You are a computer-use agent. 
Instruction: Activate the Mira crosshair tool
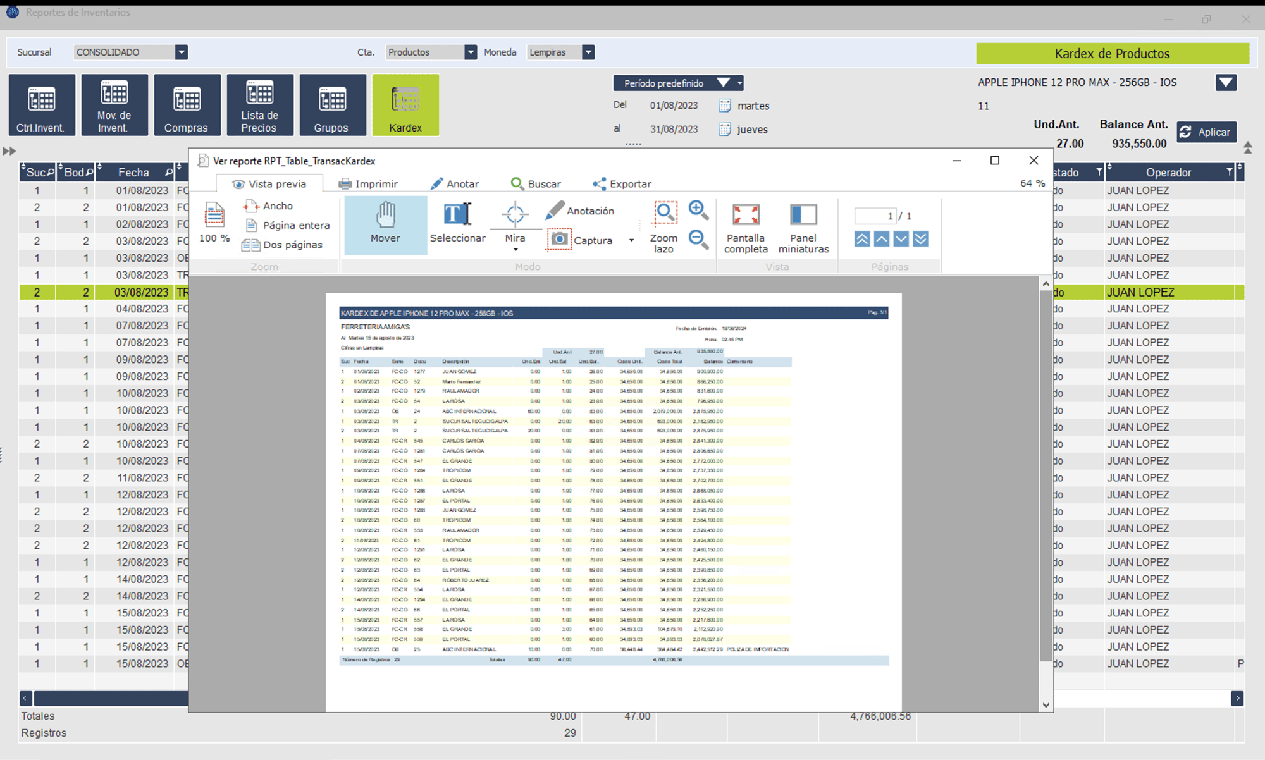(x=515, y=221)
